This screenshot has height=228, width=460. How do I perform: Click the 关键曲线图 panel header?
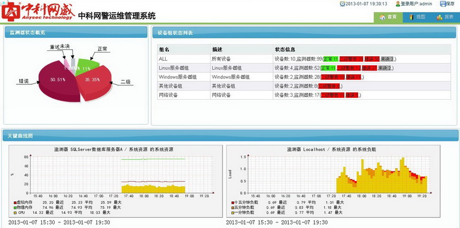[x=230, y=136]
